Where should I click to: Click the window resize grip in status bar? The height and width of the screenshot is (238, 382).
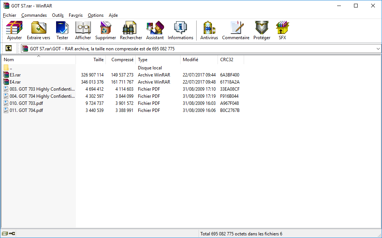pos(379,235)
